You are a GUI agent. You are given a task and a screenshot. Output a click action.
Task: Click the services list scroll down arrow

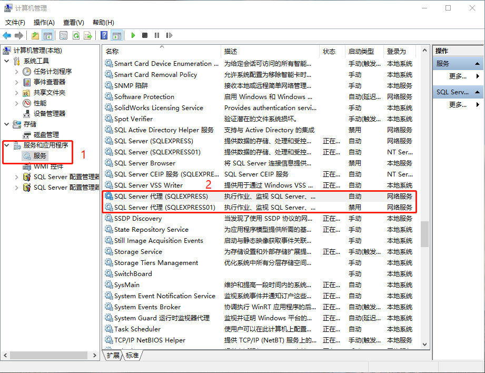pyautogui.click(x=424, y=345)
